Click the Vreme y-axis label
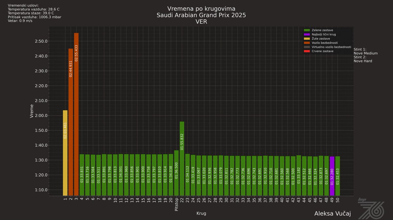The width and height of the screenshot is (393, 220). point(32,111)
